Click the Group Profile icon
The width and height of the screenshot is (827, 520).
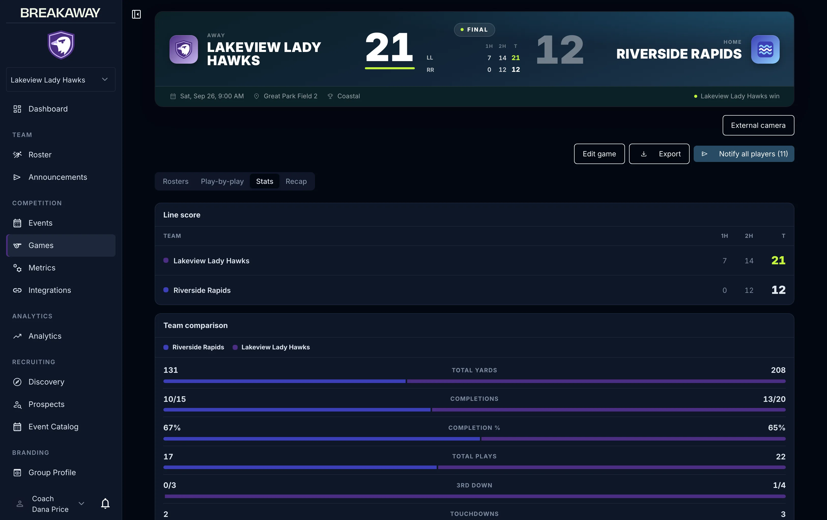tap(17, 473)
